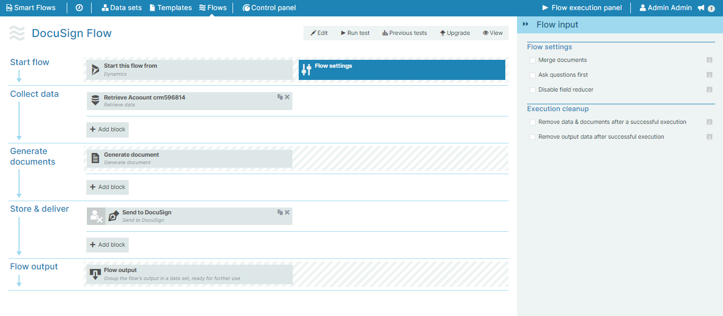This screenshot has width=723, height=316.
Task: Add block under Collect data
Action: (108, 130)
